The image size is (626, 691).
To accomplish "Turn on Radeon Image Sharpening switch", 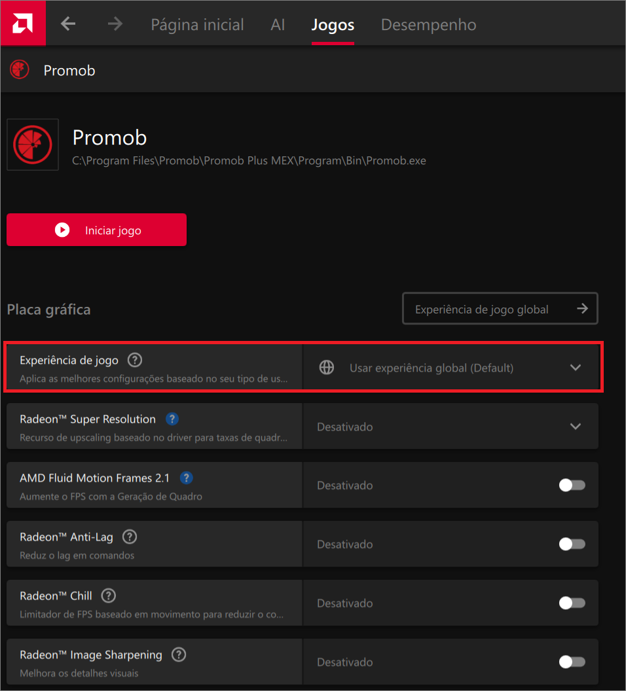I will [572, 662].
